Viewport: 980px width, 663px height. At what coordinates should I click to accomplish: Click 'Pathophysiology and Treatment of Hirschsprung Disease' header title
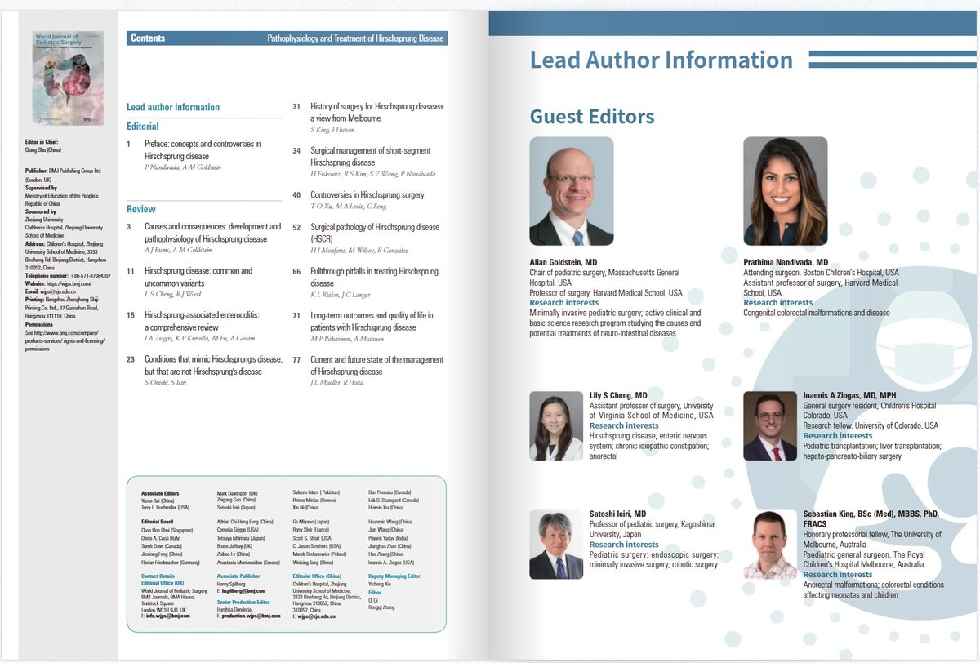[x=357, y=38]
